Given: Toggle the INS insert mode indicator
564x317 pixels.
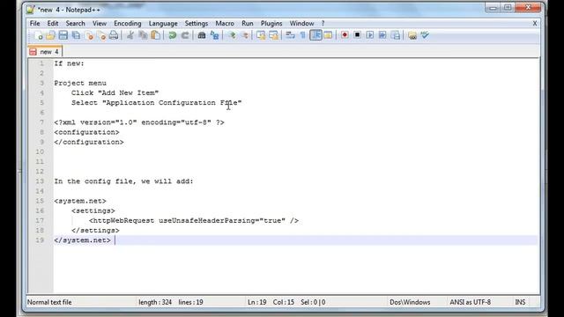Looking at the screenshot, I should pyautogui.click(x=520, y=302).
